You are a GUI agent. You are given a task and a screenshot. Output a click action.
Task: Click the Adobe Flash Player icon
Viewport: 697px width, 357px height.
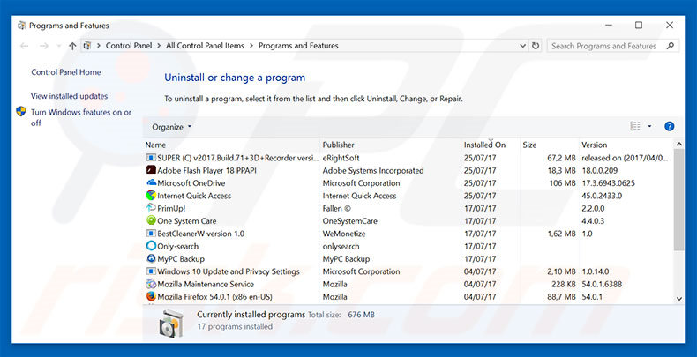[151, 170]
